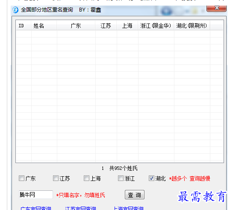Enable the 江苏 checkbox
The width and height of the screenshot is (230, 210).
click(x=56, y=178)
